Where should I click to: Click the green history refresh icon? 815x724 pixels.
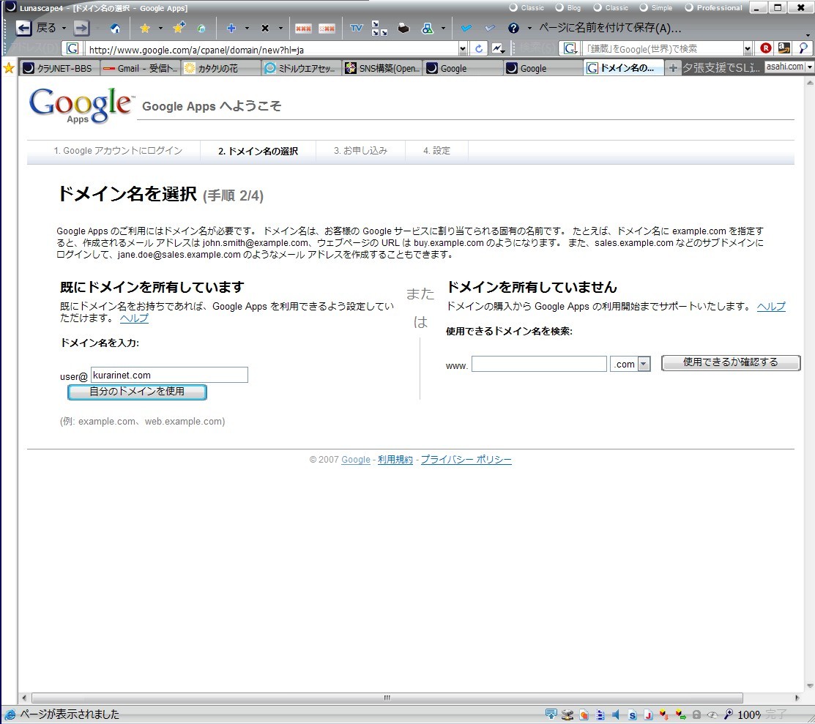[201, 29]
